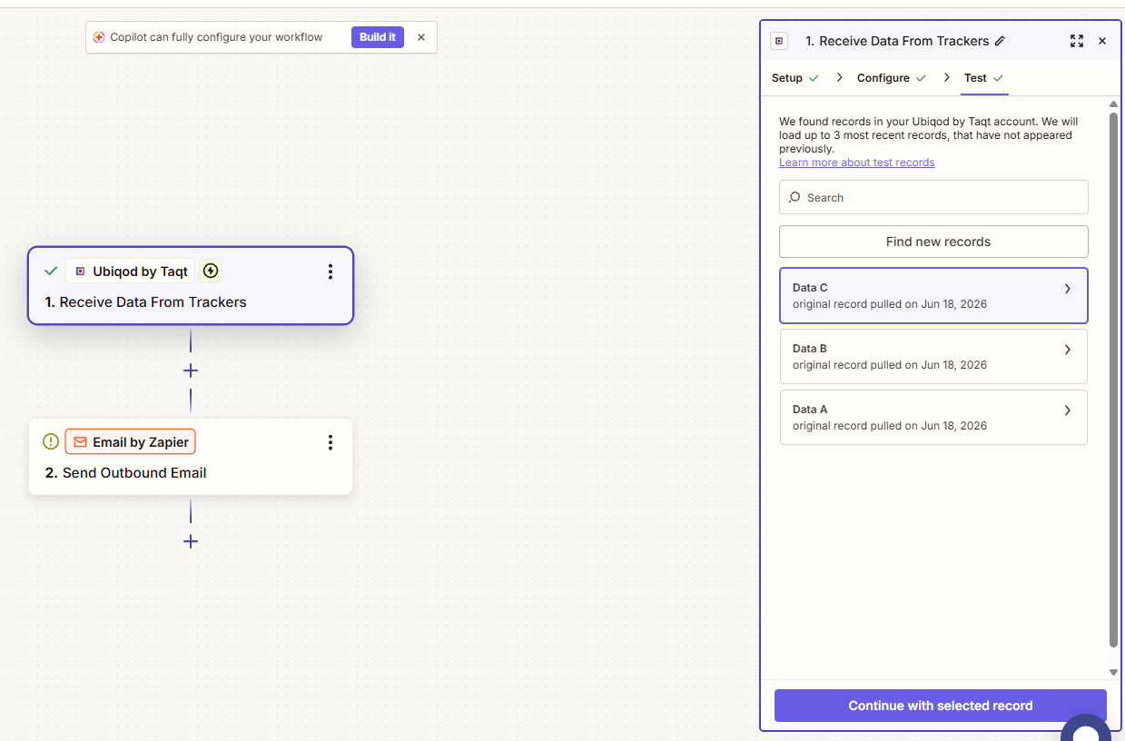Image resolution: width=1125 pixels, height=741 pixels.
Task: Click the green checkmark on step 1
Action: click(x=51, y=271)
